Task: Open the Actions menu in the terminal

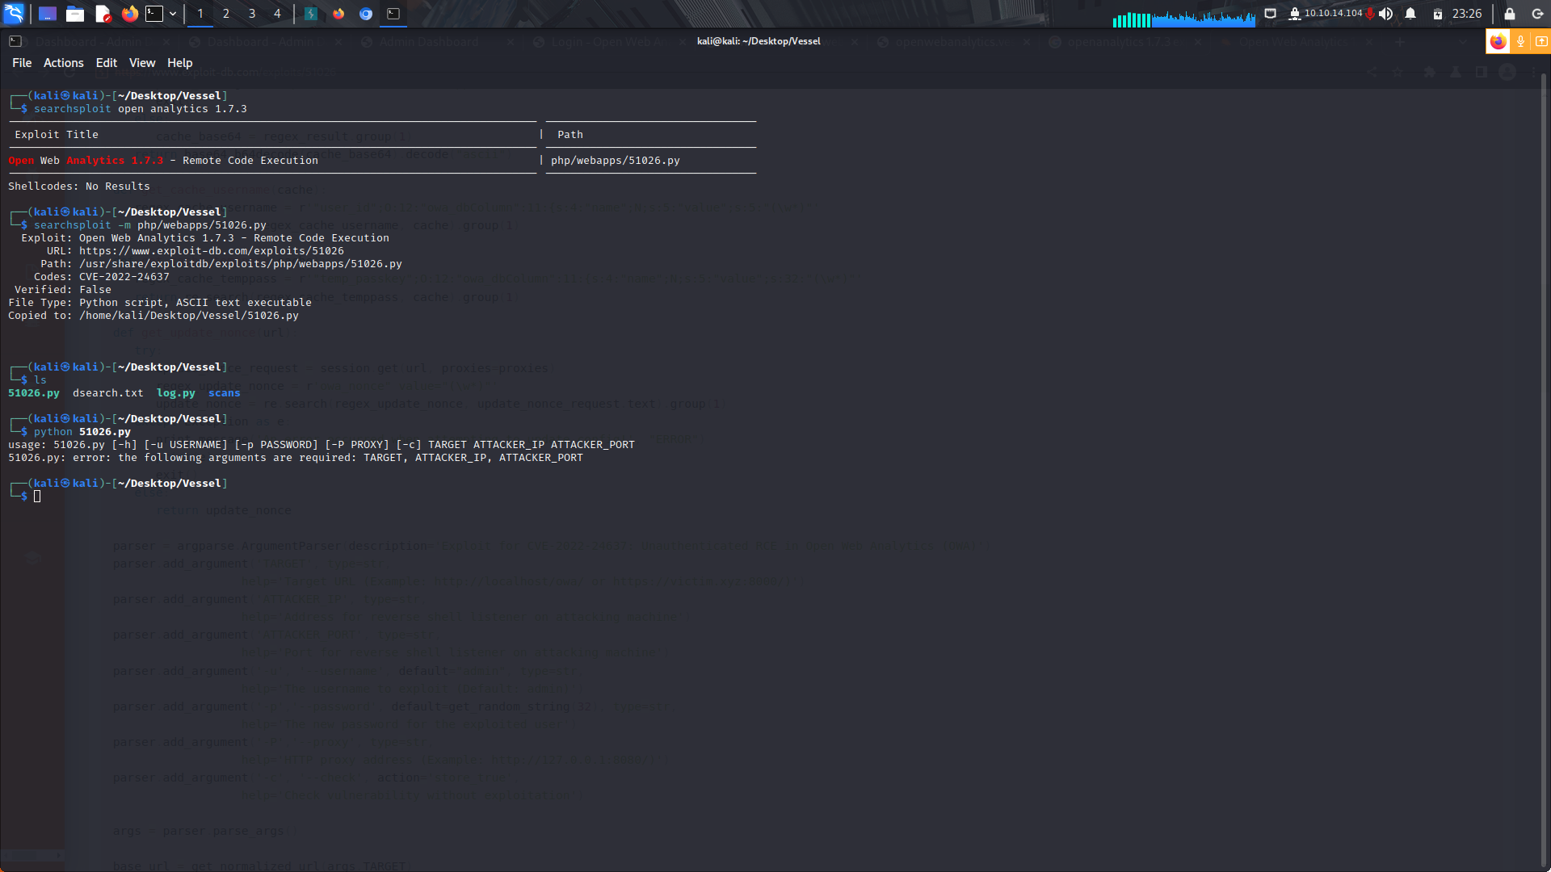Action: (63, 62)
